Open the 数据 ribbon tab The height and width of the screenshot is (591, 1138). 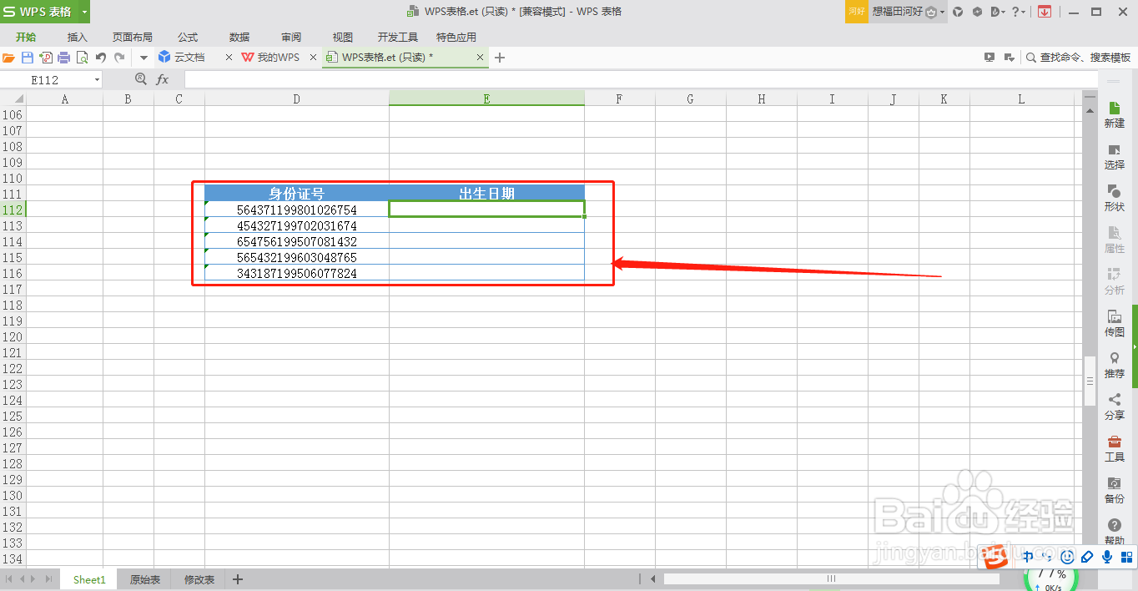(x=239, y=37)
